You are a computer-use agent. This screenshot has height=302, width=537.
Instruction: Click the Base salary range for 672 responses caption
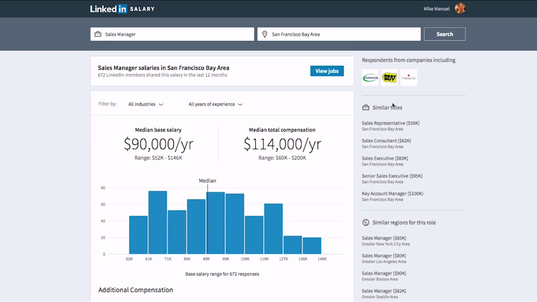coord(222,274)
